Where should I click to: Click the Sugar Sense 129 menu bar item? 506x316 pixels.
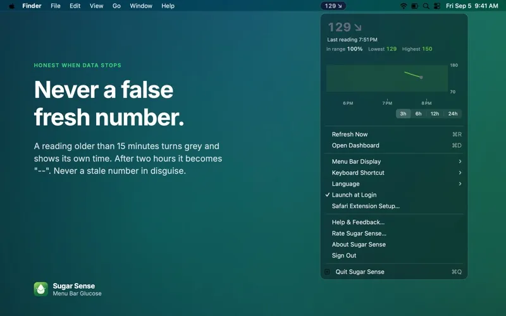pyautogui.click(x=333, y=6)
